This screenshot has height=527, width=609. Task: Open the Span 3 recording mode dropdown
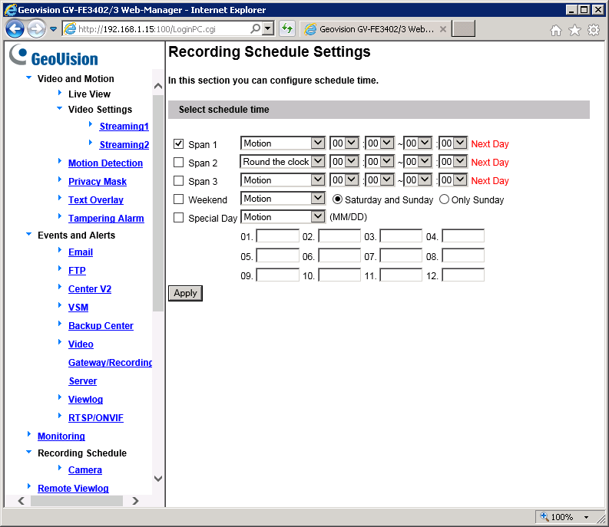[283, 180]
